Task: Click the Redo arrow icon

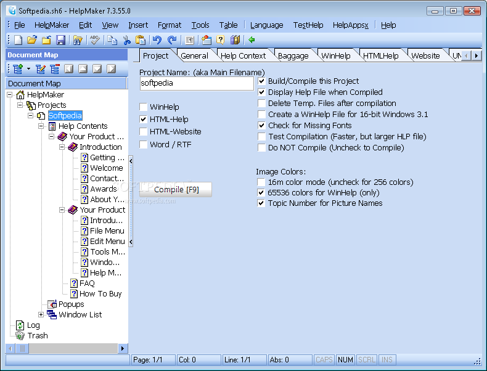Action: pos(172,39)
